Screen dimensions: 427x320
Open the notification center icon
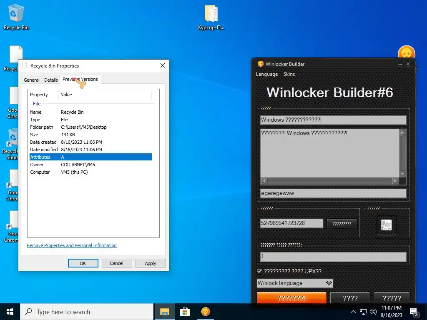click(414, 312)
